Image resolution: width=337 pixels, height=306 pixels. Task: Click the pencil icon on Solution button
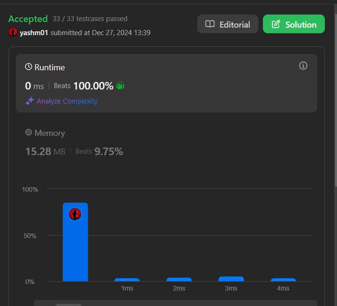276,24
